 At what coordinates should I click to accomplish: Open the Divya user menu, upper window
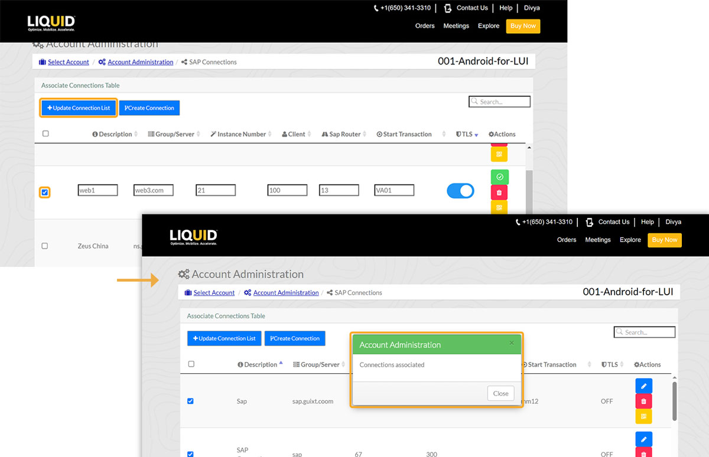pos(532,8)
